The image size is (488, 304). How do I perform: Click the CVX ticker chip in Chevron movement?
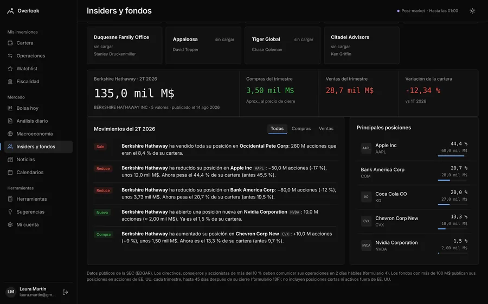285,234
